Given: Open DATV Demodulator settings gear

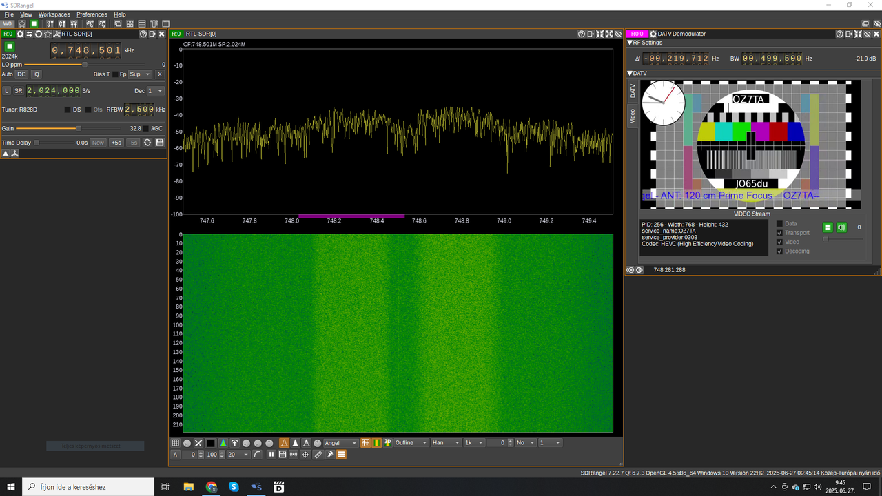Looking at the screenshot, I should click(653, 34).
